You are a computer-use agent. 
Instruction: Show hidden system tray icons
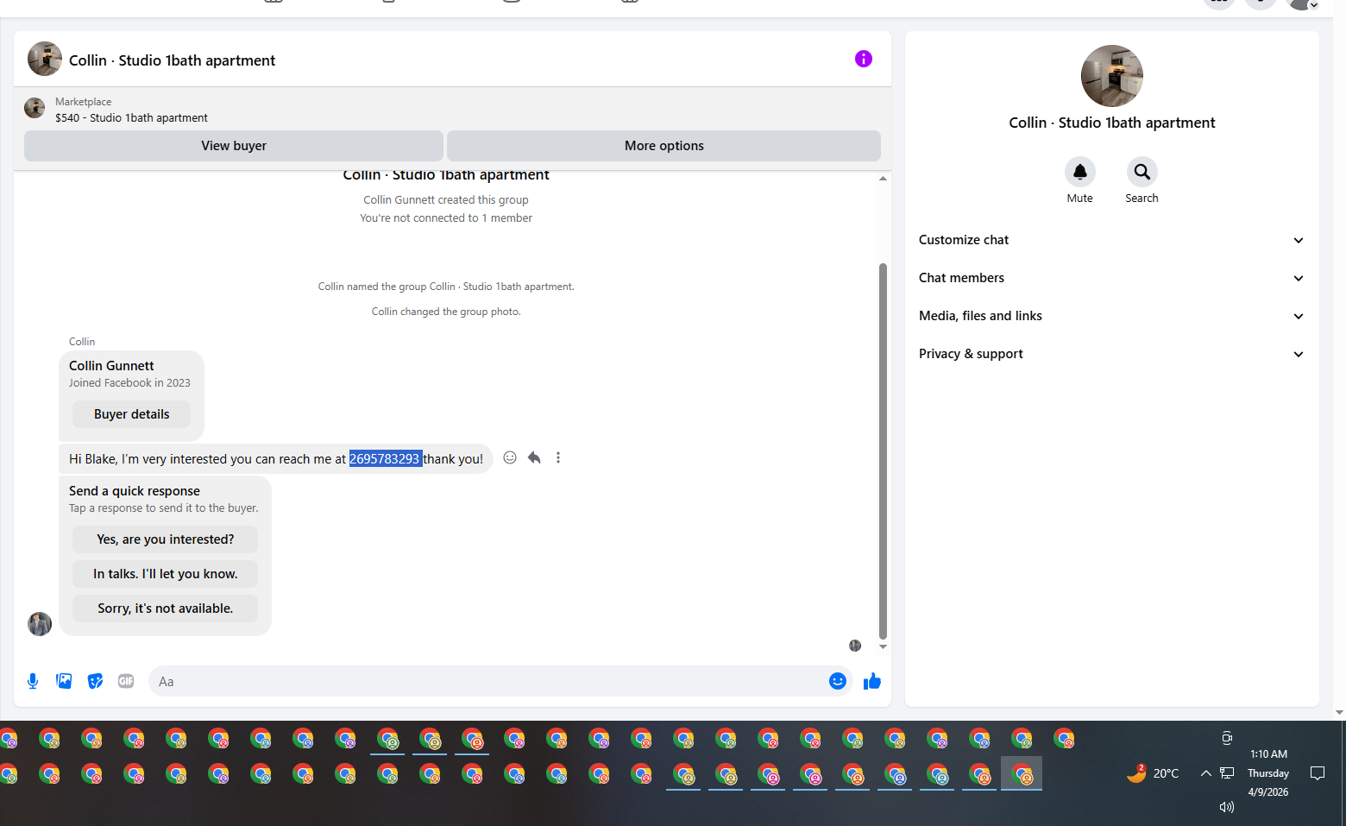[x=1205, y=773]
